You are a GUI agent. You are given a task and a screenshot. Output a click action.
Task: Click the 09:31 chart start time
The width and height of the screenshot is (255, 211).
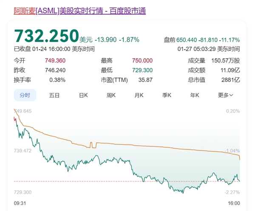[20, 203]
